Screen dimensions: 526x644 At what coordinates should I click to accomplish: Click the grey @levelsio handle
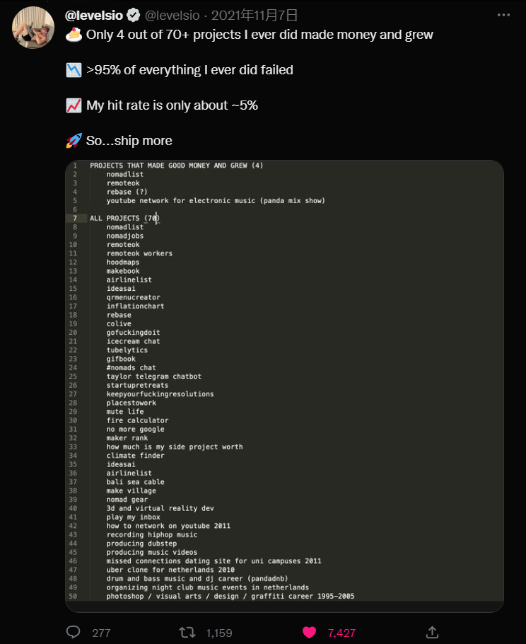[x=174, y=15]
